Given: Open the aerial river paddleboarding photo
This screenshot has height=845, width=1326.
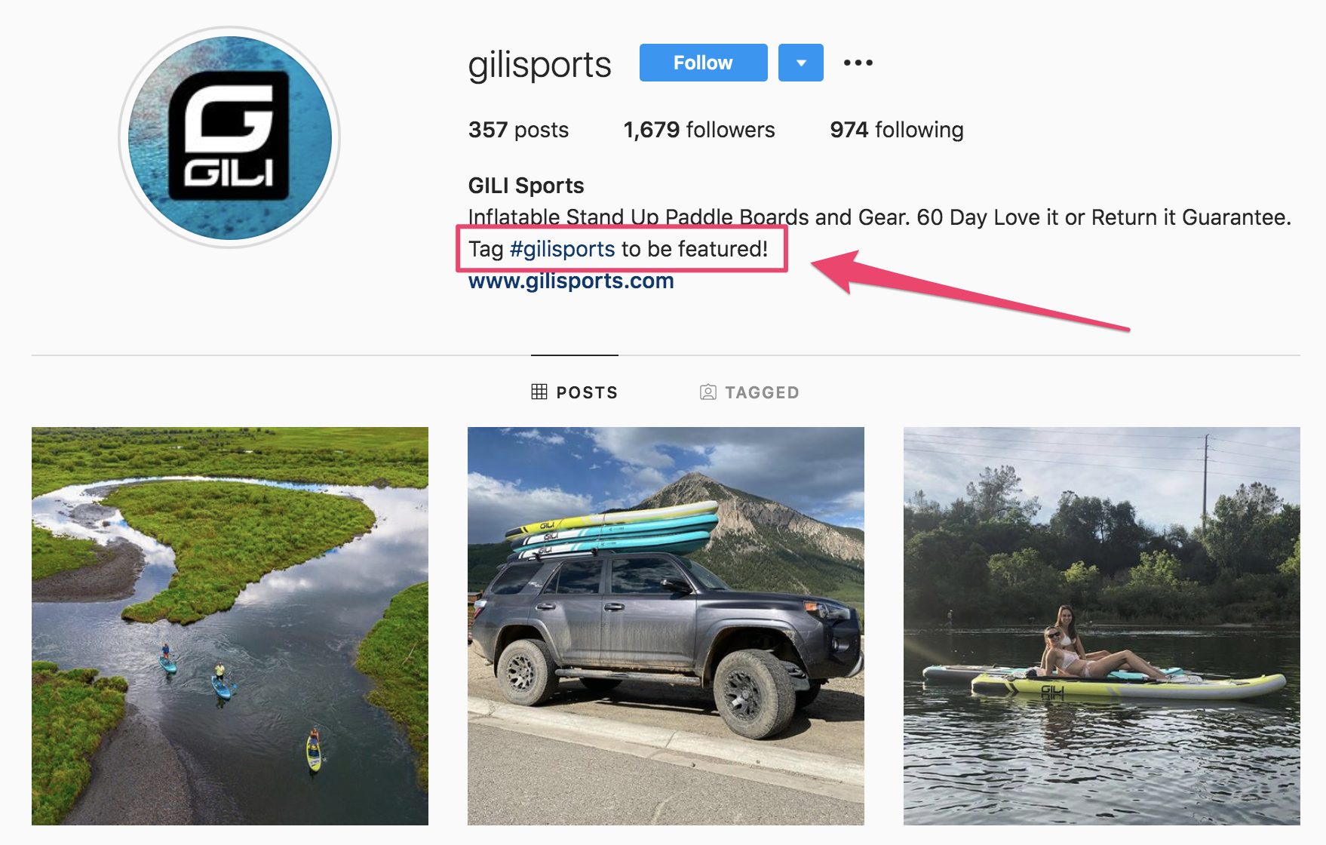Looking at the screenshot, I should pos(230,626).
